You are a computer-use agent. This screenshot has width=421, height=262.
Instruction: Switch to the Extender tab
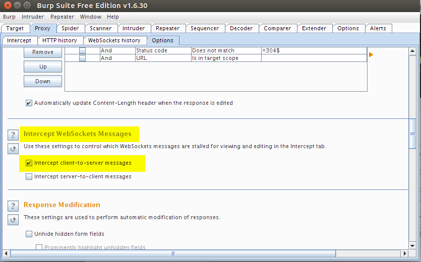tap(314, 28)
